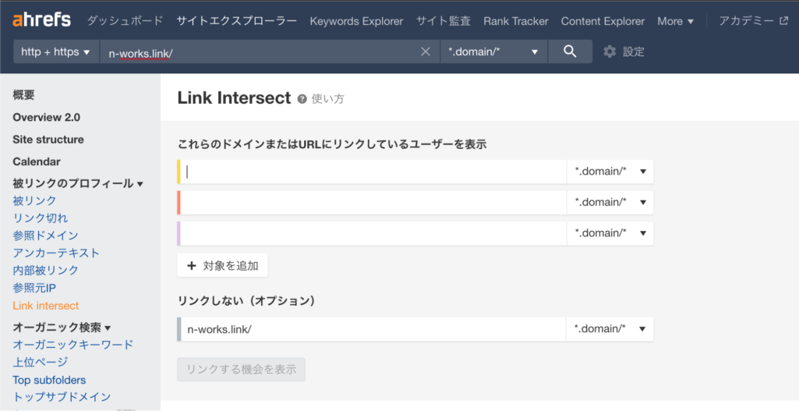Open the http + https protocol dropdown
799x411 pixels.
click(56, 51)
